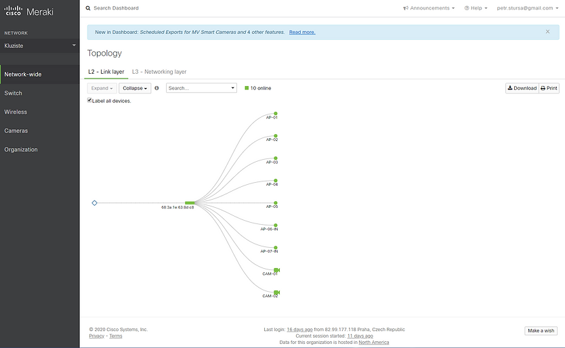Dismiss the New in Dashboard banner
The image size is (565, 348).
pyautogui.click(x=547, y=32)
